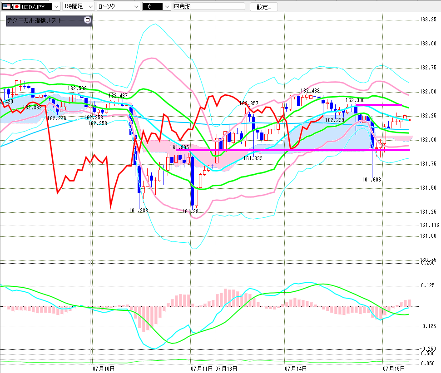Click the 161.116 price axis value
Image resolution: width=441 pixels, height=373 pixels.
430,225
